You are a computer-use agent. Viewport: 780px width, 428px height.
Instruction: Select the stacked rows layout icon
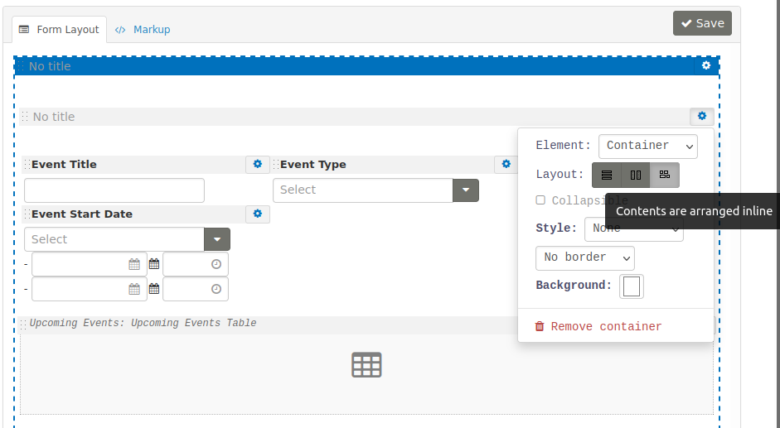coord(607,175)
